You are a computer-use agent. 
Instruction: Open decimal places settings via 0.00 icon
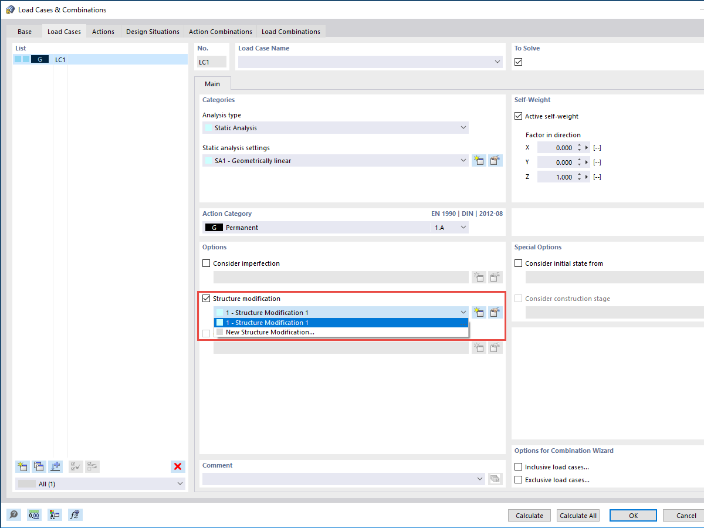pos(34,515)
